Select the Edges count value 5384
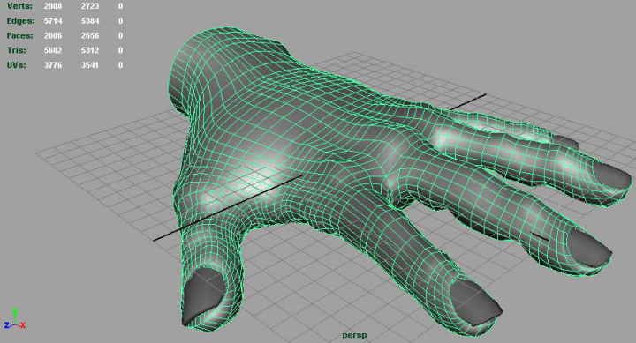 pos(89,20)
